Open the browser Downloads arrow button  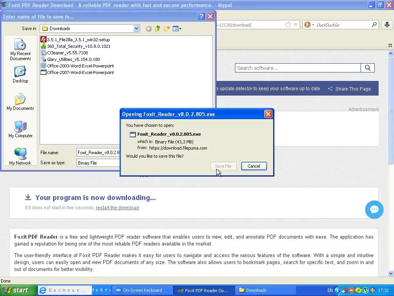pos(387,25)
